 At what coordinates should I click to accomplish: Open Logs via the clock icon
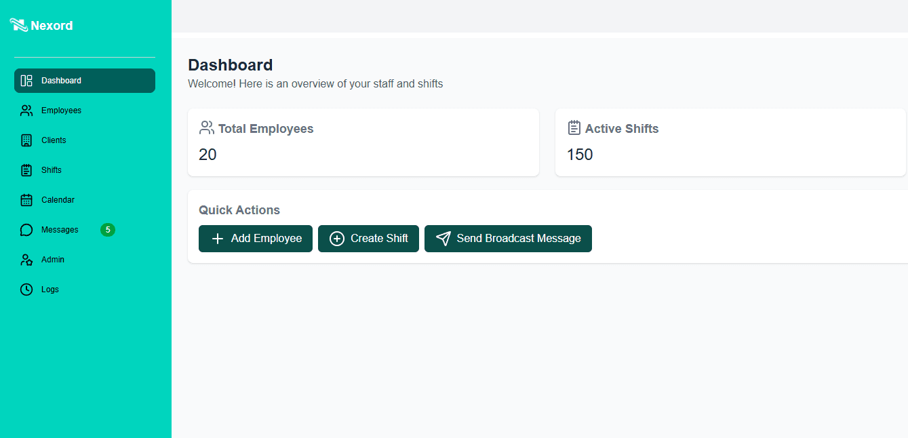[26, 289]
